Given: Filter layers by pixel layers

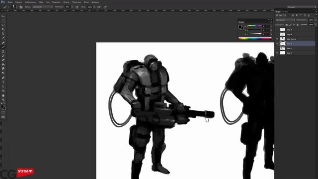Looking at the screenshot, I should (293, 15).
